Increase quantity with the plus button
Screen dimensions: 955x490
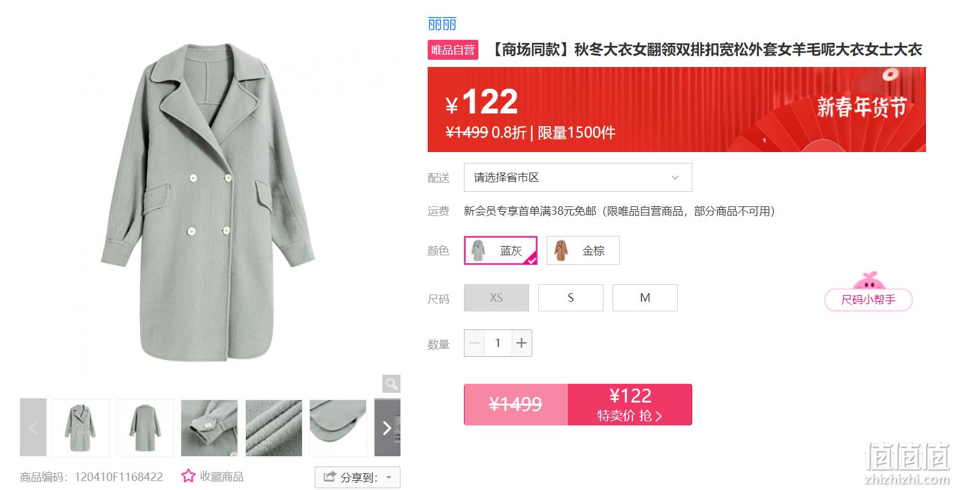[522, 343]
